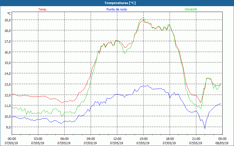Viewport: 234px width, 146px height.
Task: Select the red Temp. legend label
Action: click(43, 9)
